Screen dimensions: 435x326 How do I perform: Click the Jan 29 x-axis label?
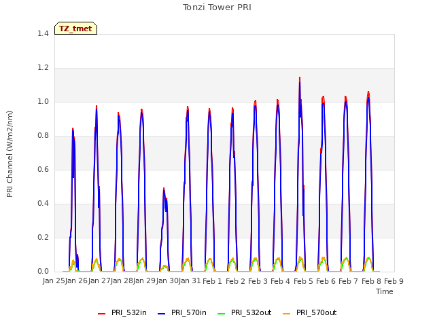(144, 281)
